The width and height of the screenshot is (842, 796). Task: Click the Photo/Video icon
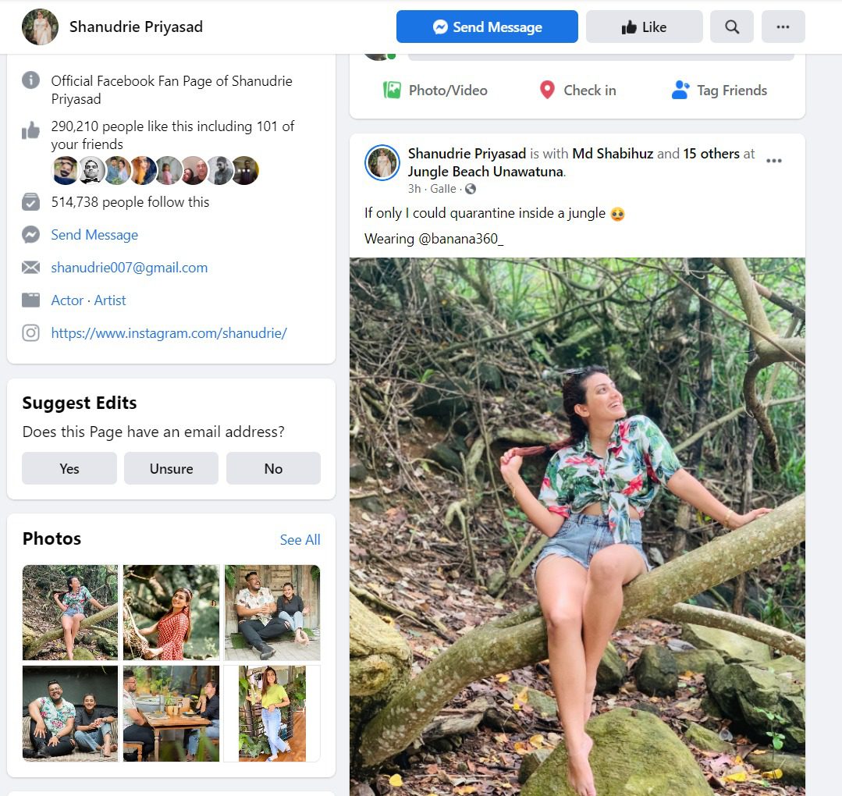(x=392, y=90)
